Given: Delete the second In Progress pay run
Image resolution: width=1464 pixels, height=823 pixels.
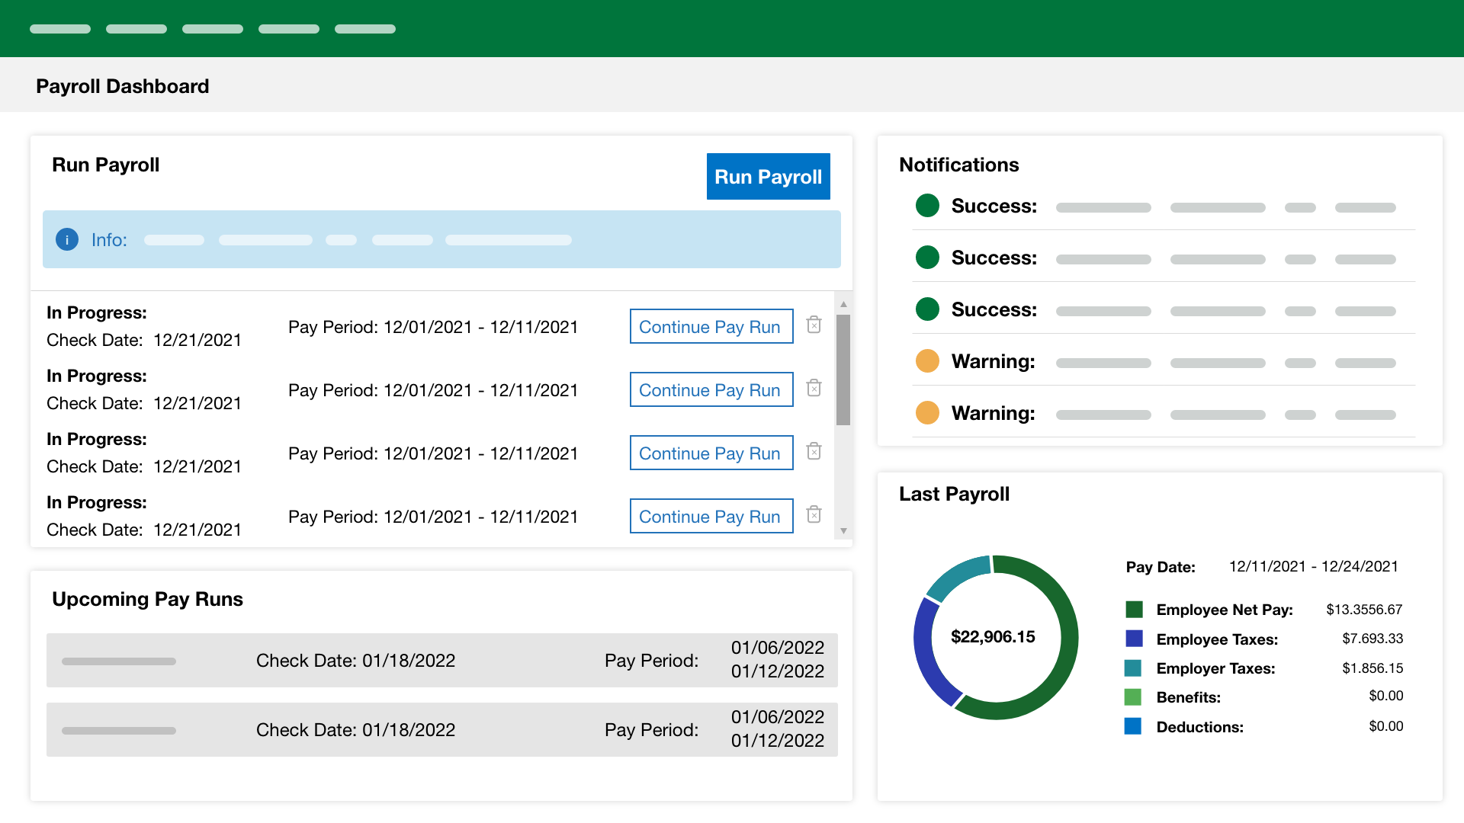Looking at the screenshot, I should pyautogui.click(x=814, y=388).
